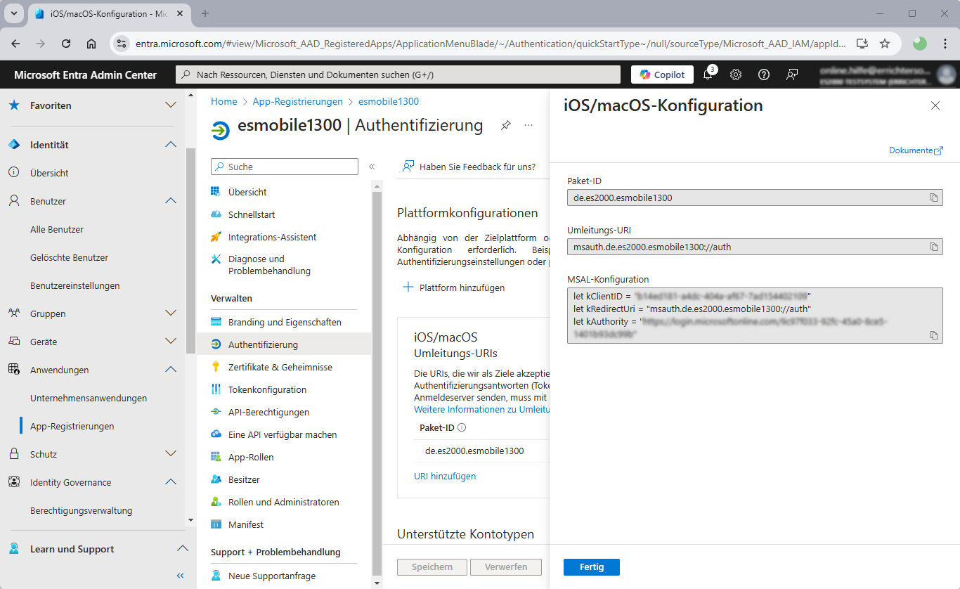960x589 pixels.
Task: Focus the global search box
Action: [x=398, y=75]
